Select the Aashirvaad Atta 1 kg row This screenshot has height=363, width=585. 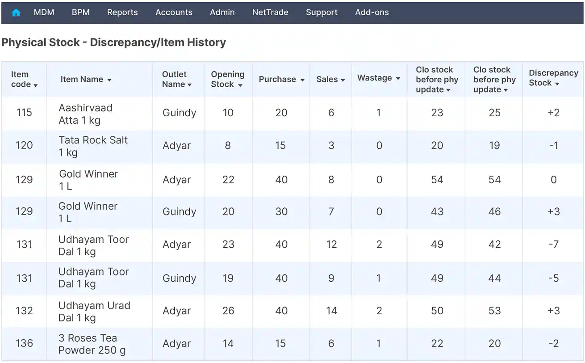pos(85,114)
